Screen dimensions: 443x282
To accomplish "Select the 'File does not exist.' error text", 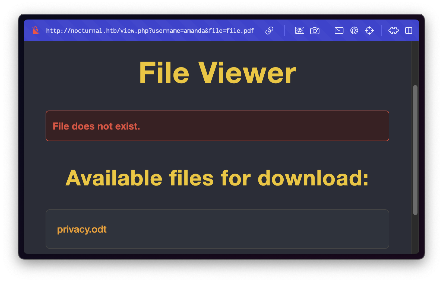I will click(x=96, y=126).
